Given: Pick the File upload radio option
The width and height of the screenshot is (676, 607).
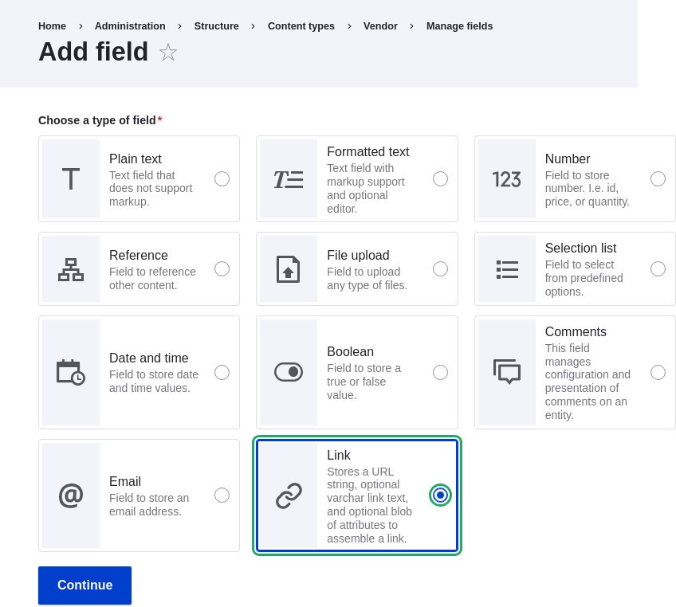Looking at the screenshot, I should click(440, 269).
